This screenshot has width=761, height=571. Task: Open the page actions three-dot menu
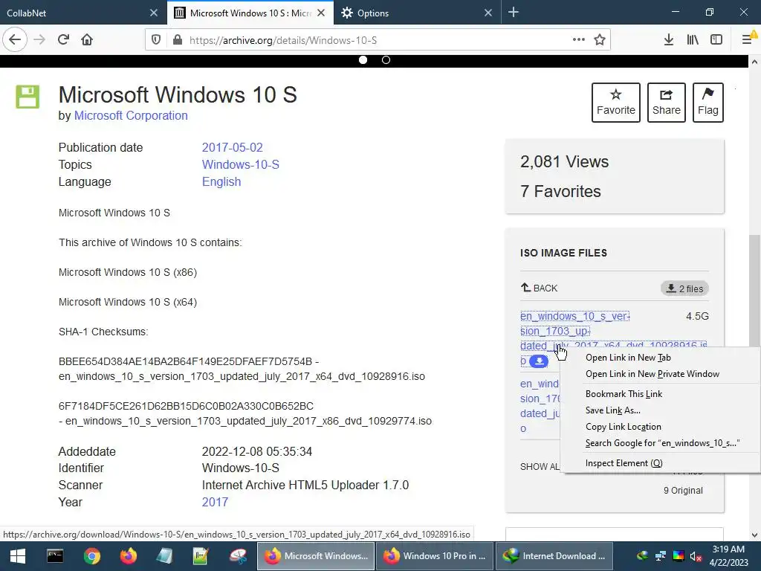578,40
